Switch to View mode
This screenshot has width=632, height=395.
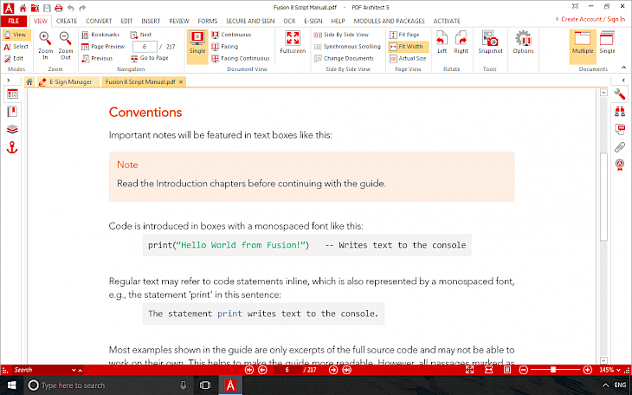tap(16, 35)
